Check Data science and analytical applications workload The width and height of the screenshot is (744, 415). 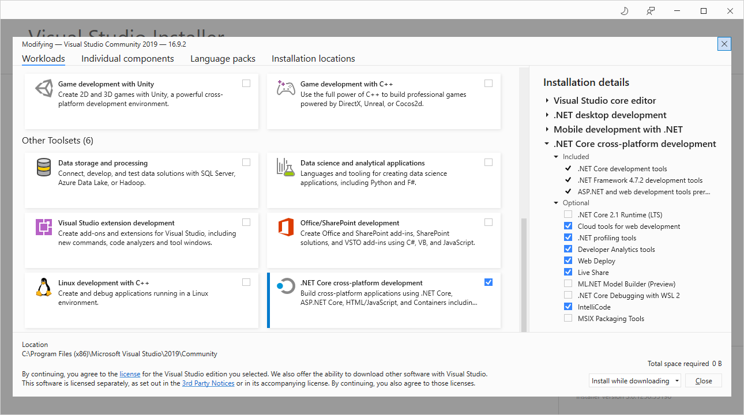coord(489,163)
